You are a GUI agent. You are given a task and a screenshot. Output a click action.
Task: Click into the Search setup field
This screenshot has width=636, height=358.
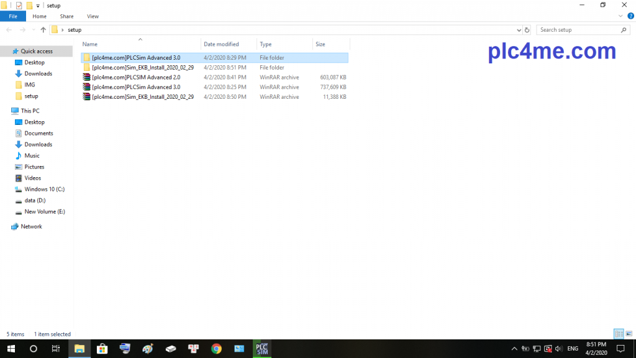click(x=578, y=30)
